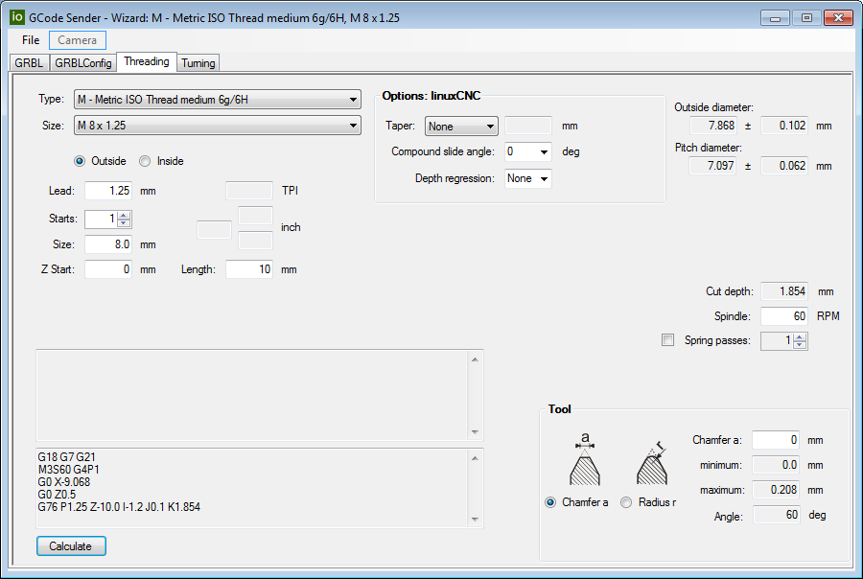
Task: Click the Radius r tool diagram image
Action: pos(653,462)
